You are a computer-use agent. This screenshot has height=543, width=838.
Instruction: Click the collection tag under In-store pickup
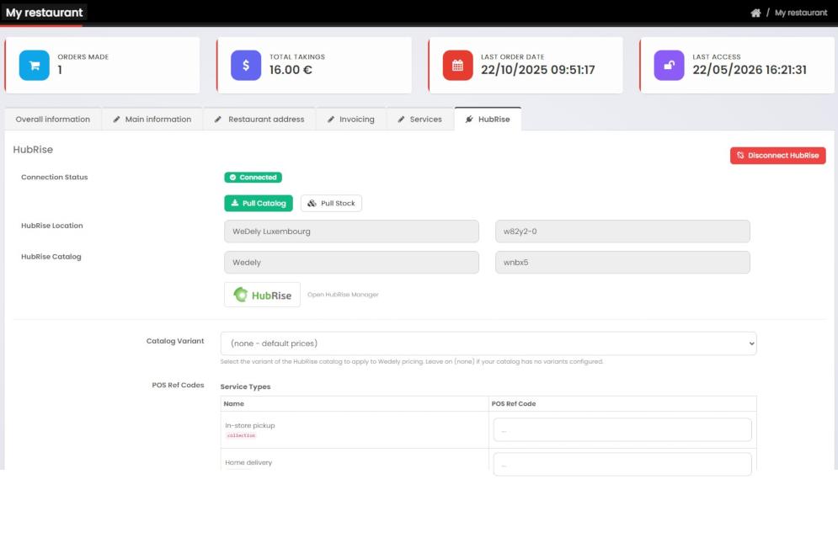(241, 435)
